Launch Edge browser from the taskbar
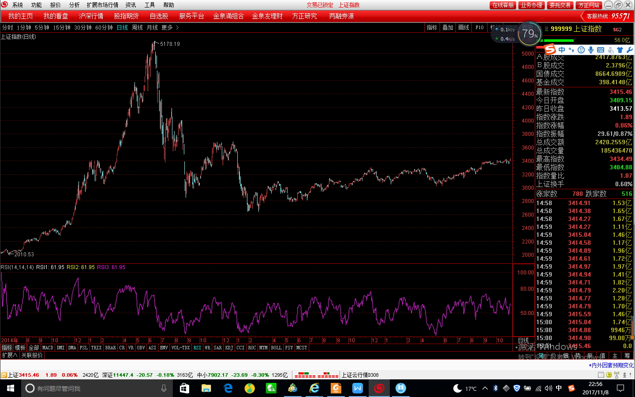Screen dimensions: 635x397 tap(228, 388)
